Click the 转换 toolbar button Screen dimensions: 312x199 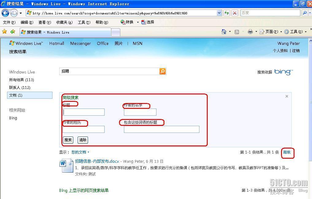[127, 22]
